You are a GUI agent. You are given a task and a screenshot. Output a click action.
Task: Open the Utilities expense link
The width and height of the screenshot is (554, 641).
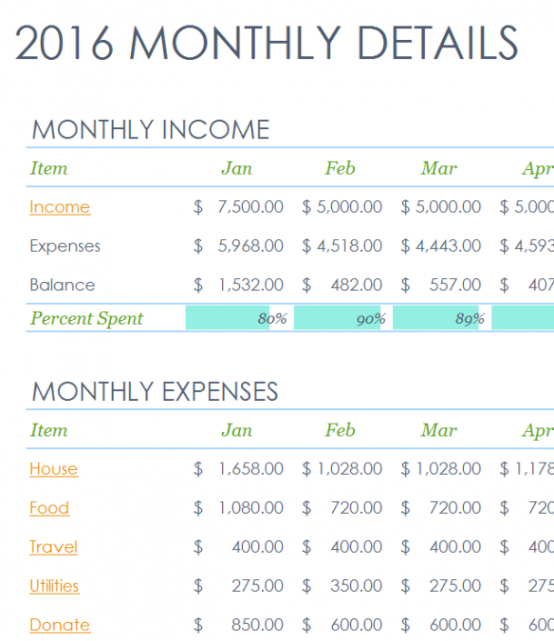[x=54, y=586]
